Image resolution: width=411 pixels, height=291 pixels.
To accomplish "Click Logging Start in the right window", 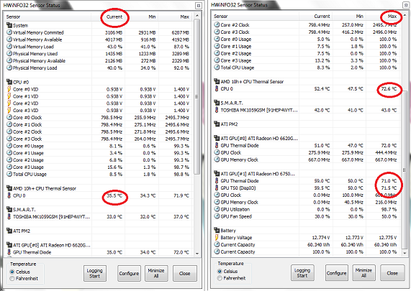I will click(302, 273).
